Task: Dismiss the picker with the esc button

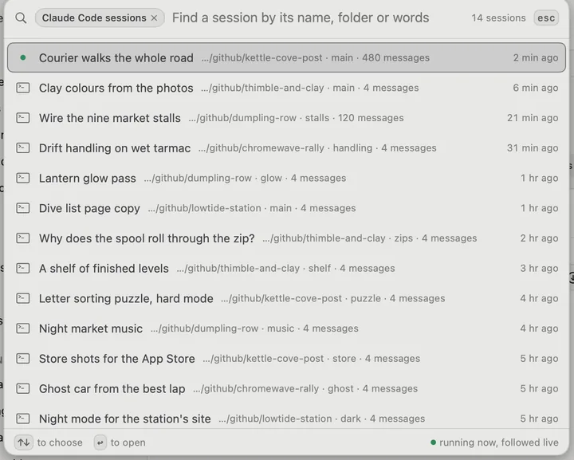Action: pyautogui.click(x=546, y=18)
